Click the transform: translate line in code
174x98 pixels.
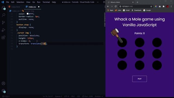pyautogui.click(x=33, y=44)
